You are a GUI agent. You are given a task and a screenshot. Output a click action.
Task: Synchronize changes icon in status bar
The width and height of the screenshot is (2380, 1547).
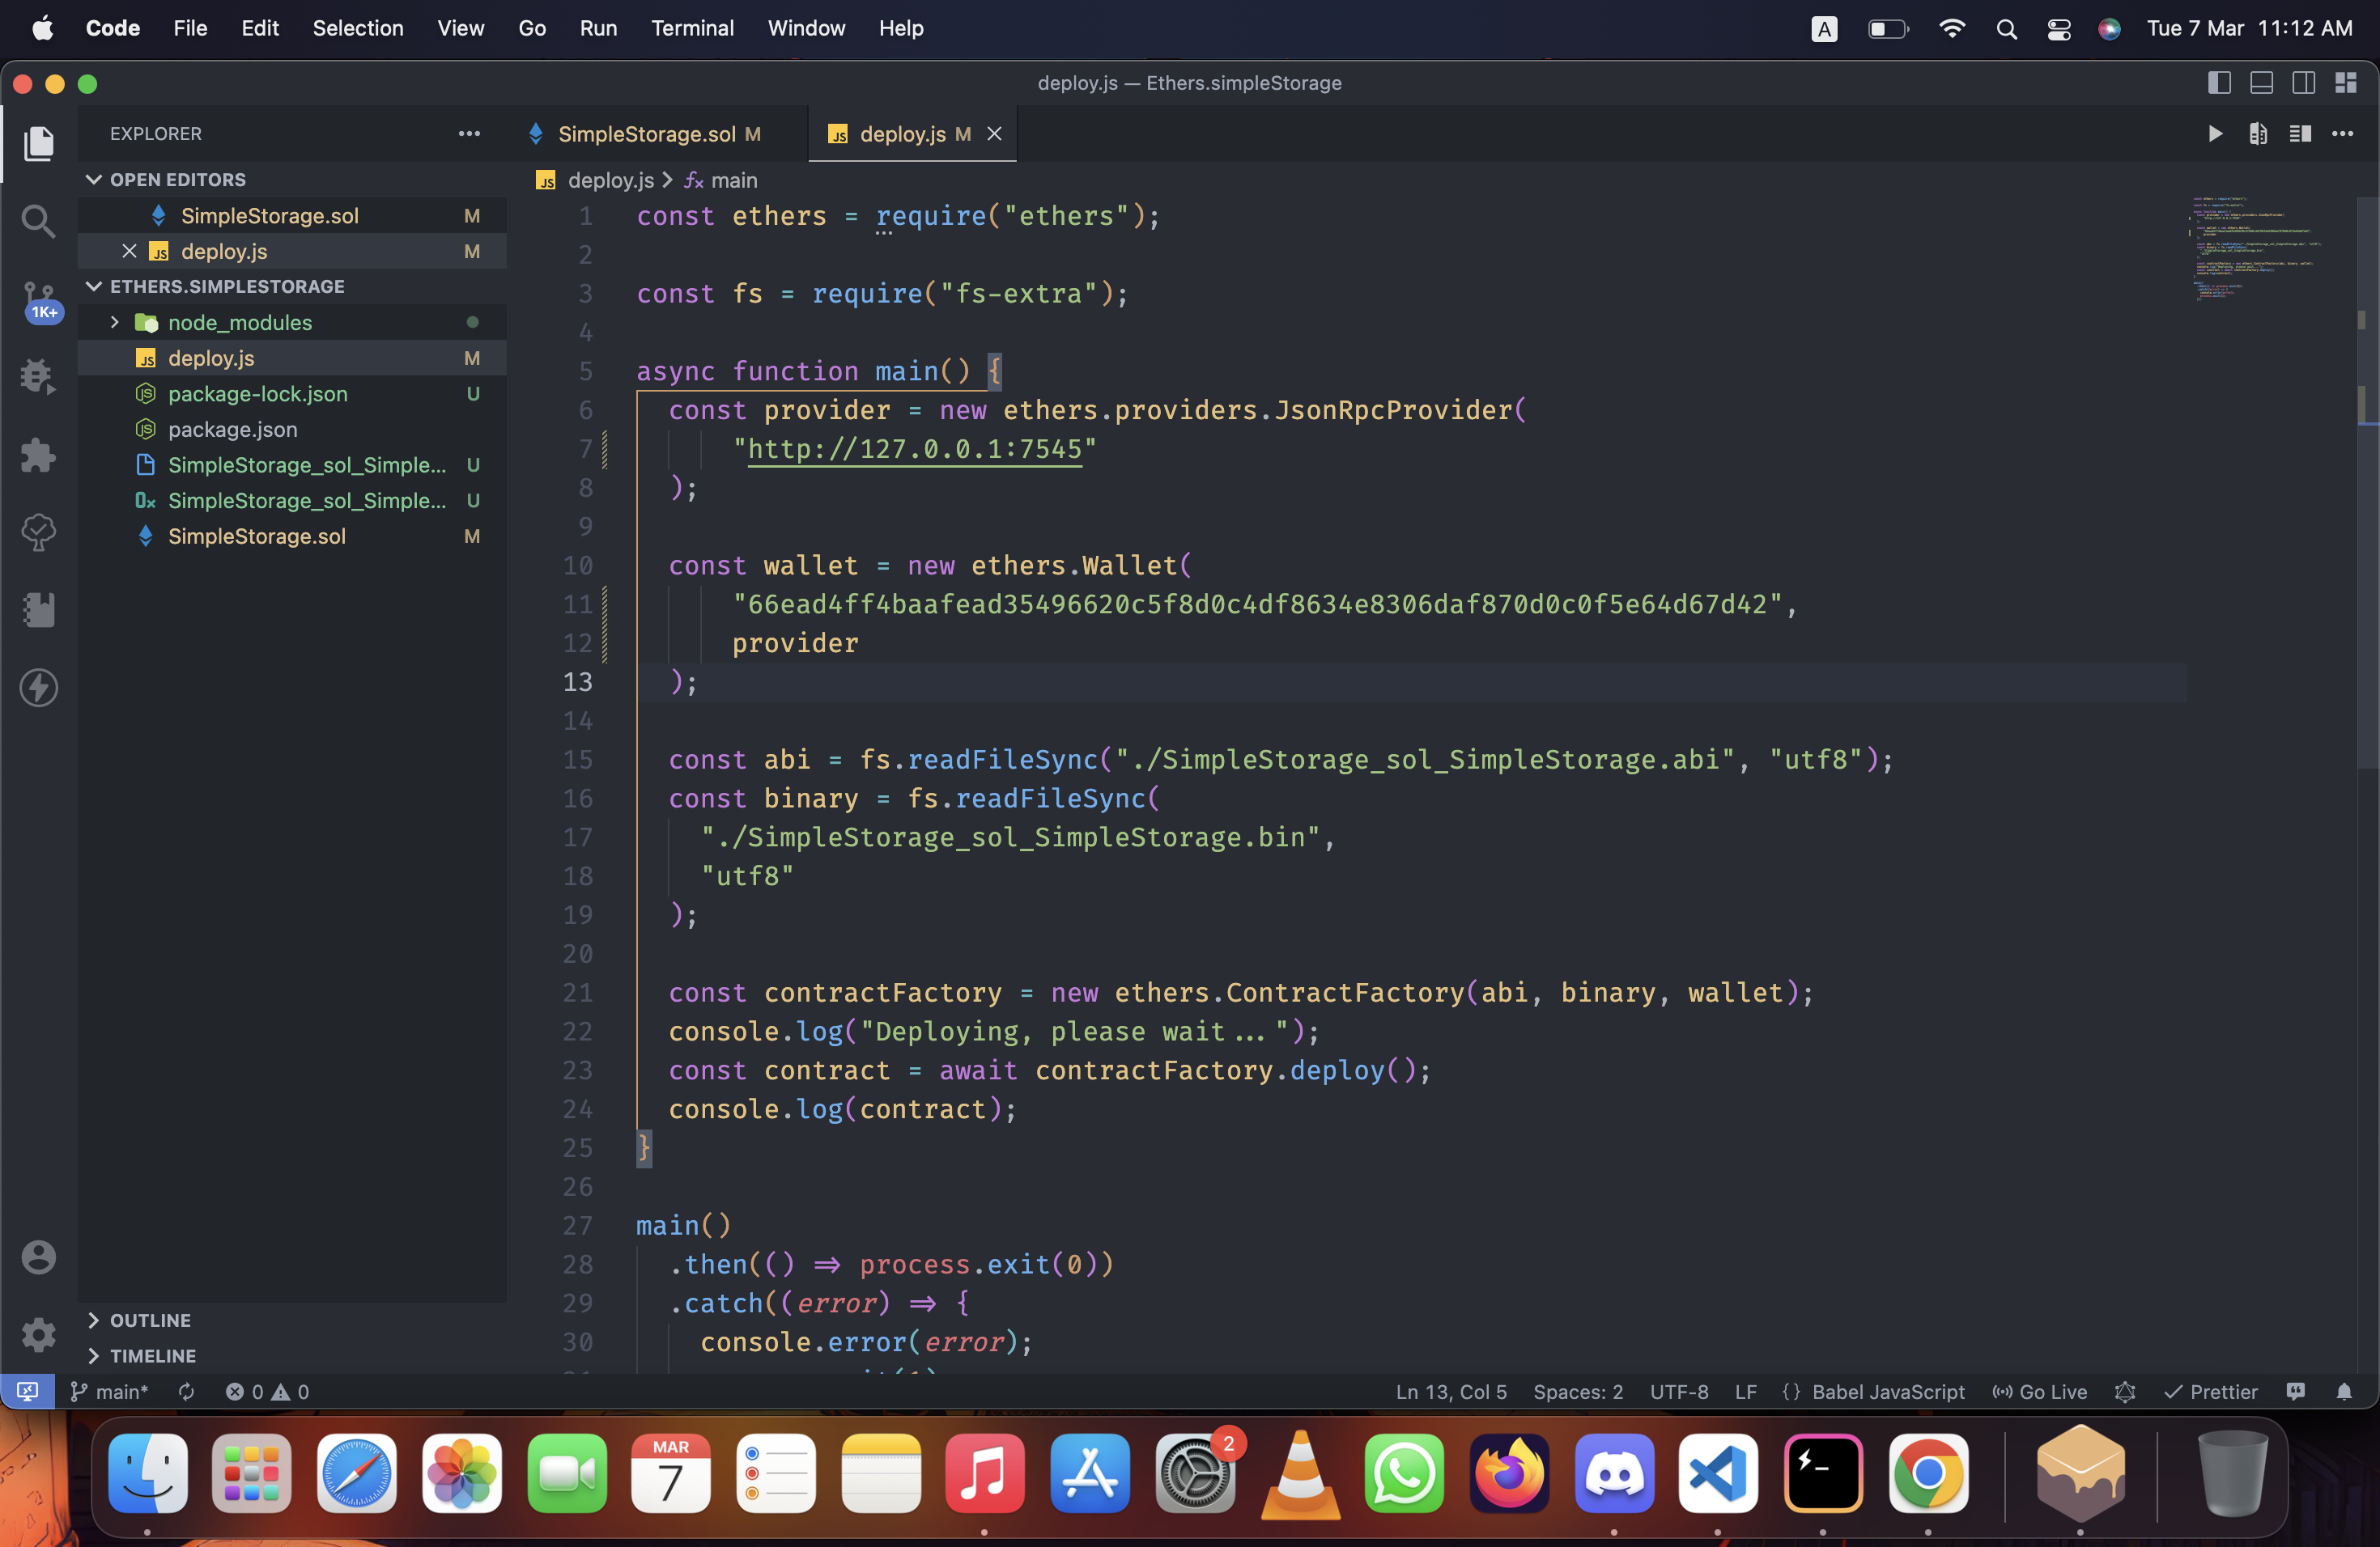pyautogui.click(x=186, y=1391)
